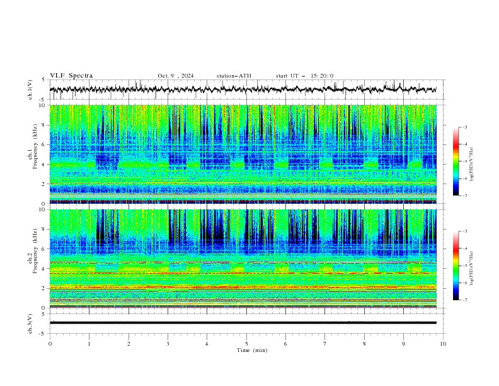
Task: Click the ch.2 spectrogram panel
Action: pyautogui.click(x=243, y=259)
